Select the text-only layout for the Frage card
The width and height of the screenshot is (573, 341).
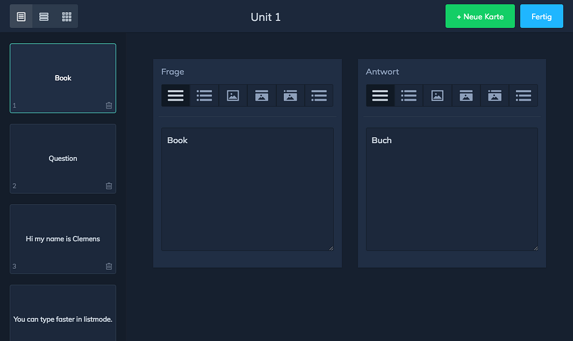175,95
